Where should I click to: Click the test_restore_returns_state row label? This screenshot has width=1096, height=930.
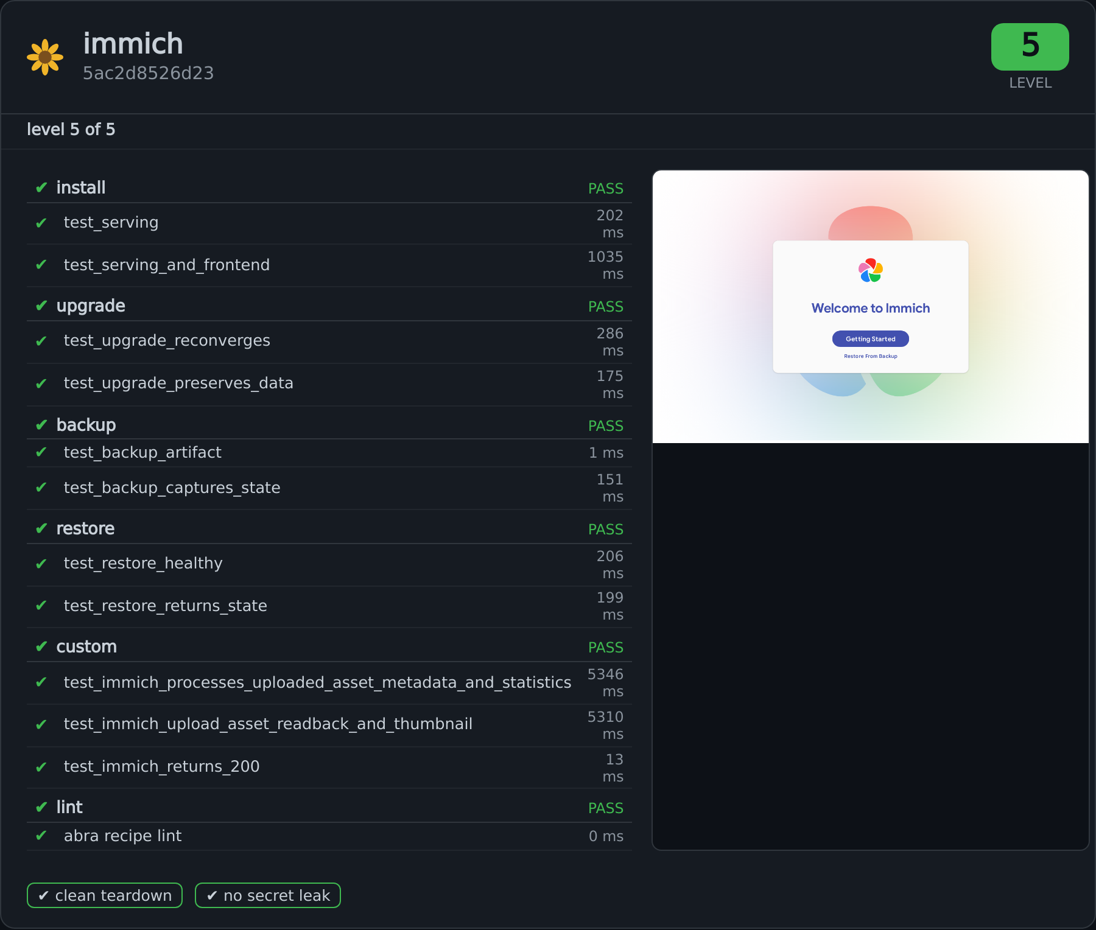tap(165, 606)
